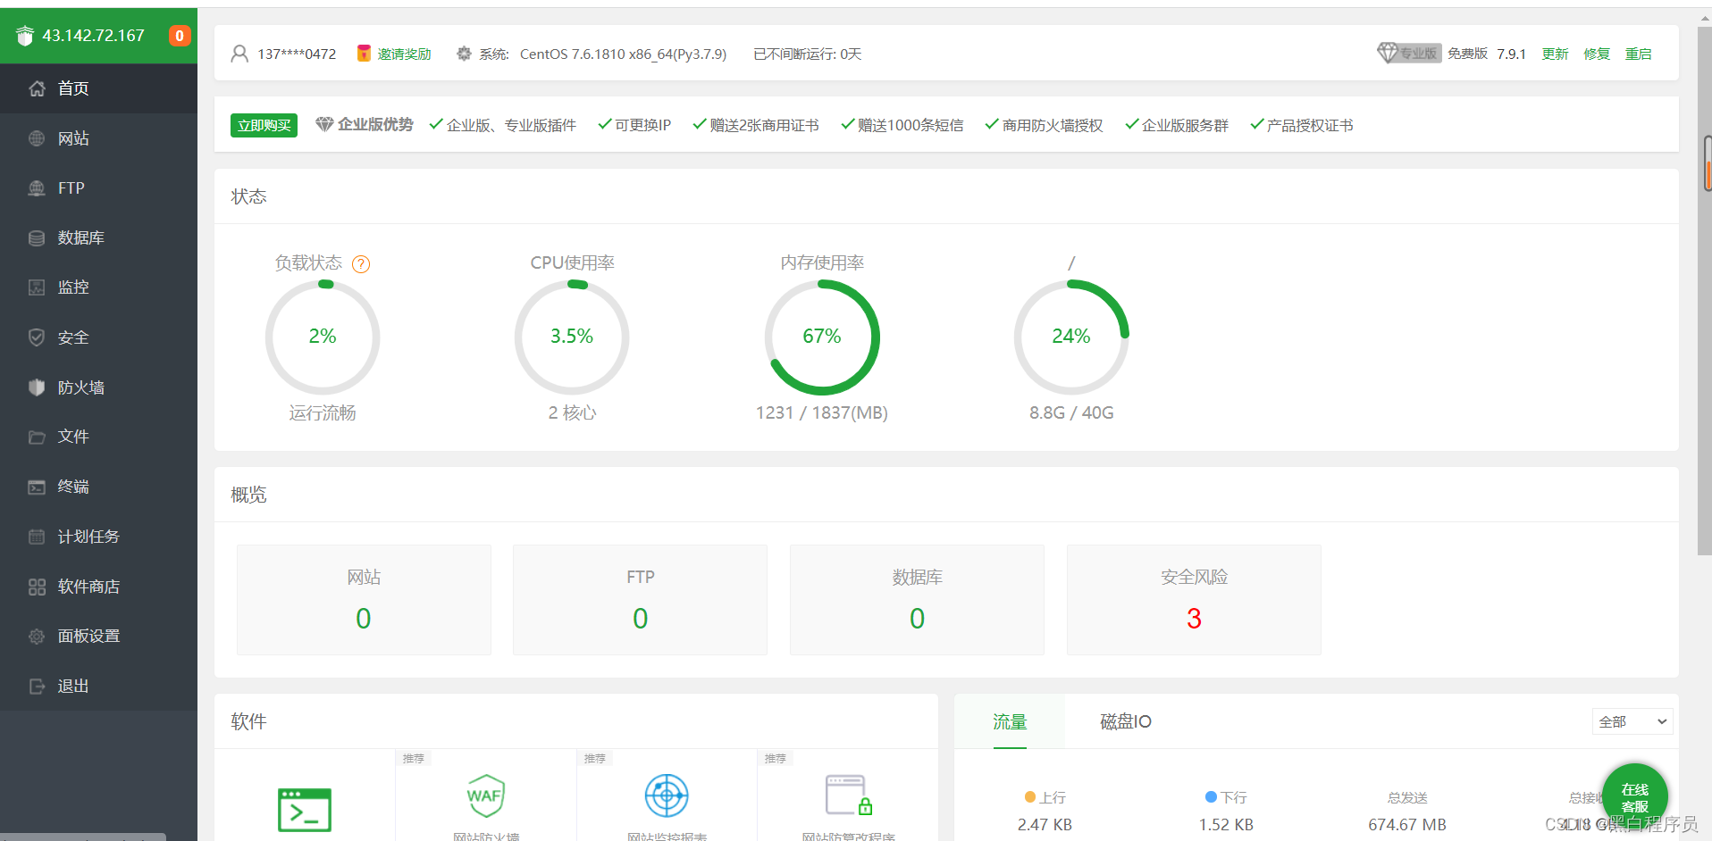Viewport: 1712px width, 841px height.
Task: Open the 安全 security menu item
Action: (98, 337)
